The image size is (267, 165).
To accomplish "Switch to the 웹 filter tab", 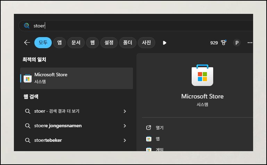I will (92, 43).
